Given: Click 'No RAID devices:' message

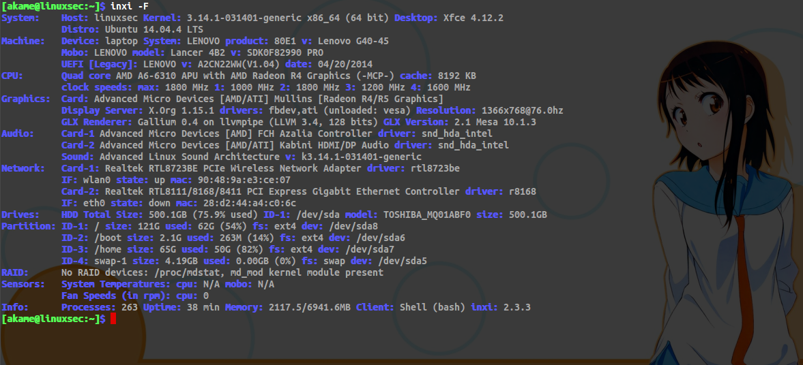Looking at the screenshot, I should pos(104,273).
